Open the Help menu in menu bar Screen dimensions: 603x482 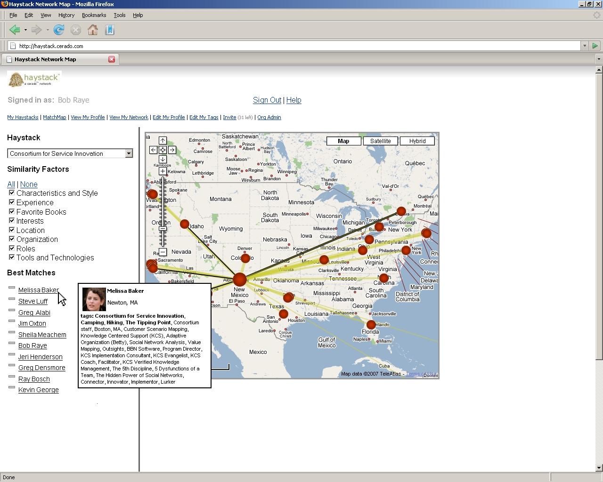(x=138, y=15)
